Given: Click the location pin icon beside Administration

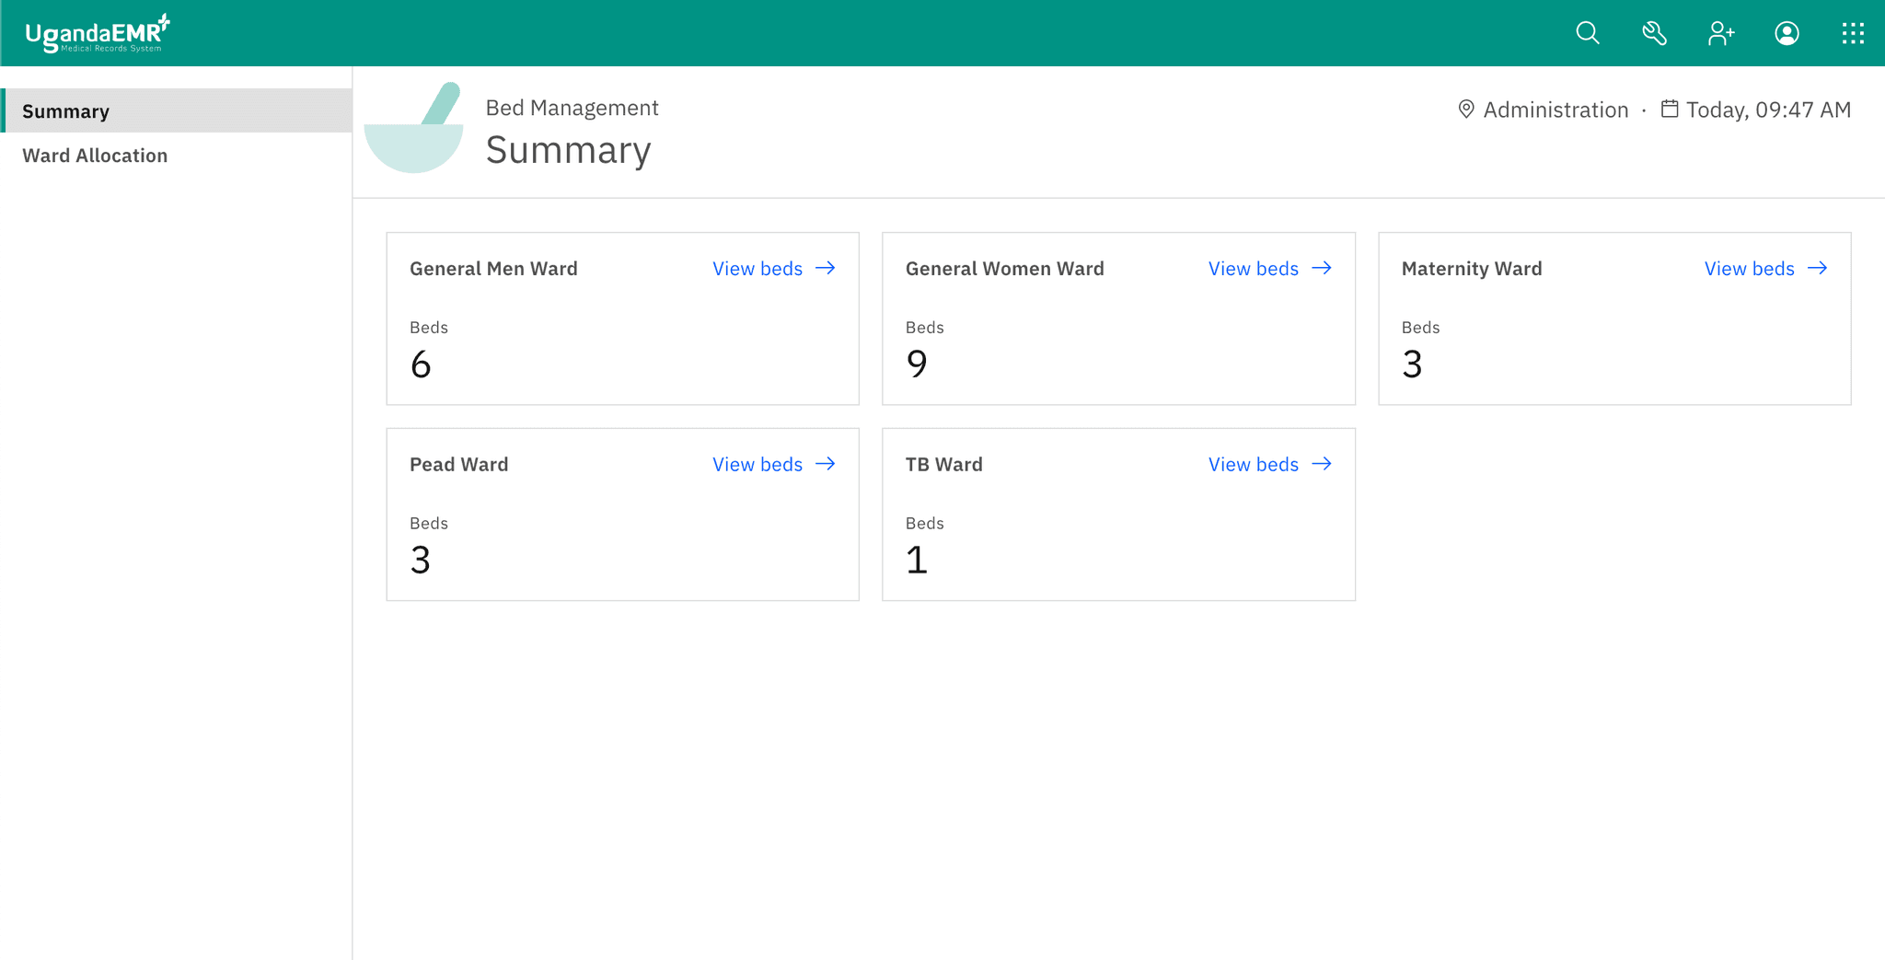Looking at the screenshot, I should (x=1466, y=110).
